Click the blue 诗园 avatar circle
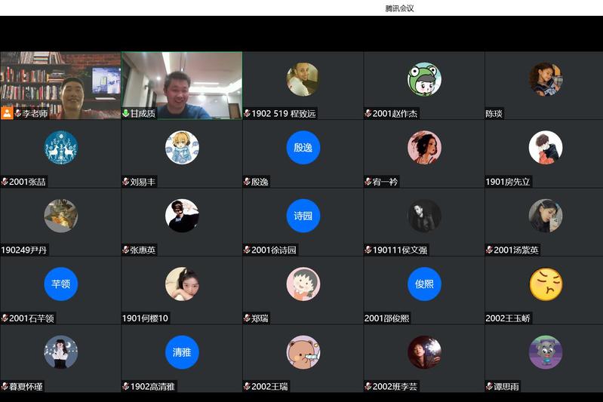This screenshot has width=603, height=402. coord(303,216)
